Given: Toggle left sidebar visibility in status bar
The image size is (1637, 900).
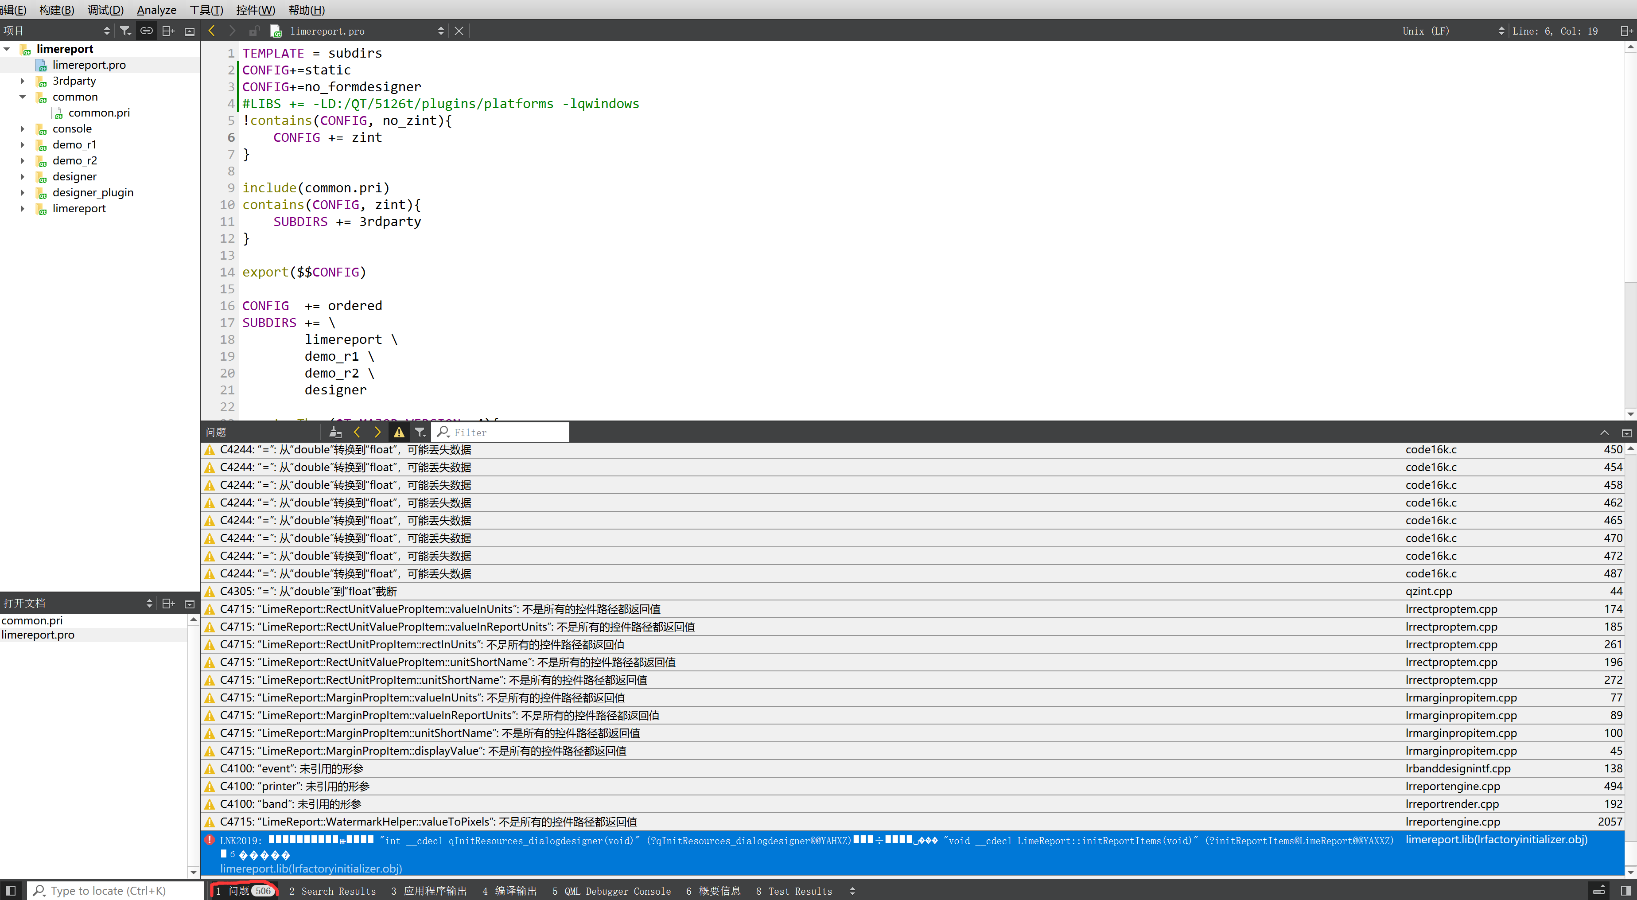Looking at the screenshot, I should click(10, 890).
